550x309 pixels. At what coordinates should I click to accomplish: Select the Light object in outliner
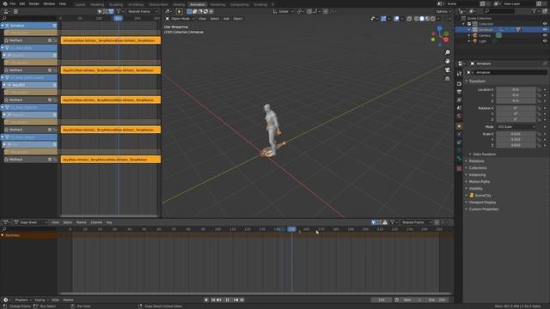(x=482, y=41)
